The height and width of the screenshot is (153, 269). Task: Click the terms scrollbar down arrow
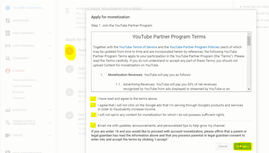coord(249,89)
